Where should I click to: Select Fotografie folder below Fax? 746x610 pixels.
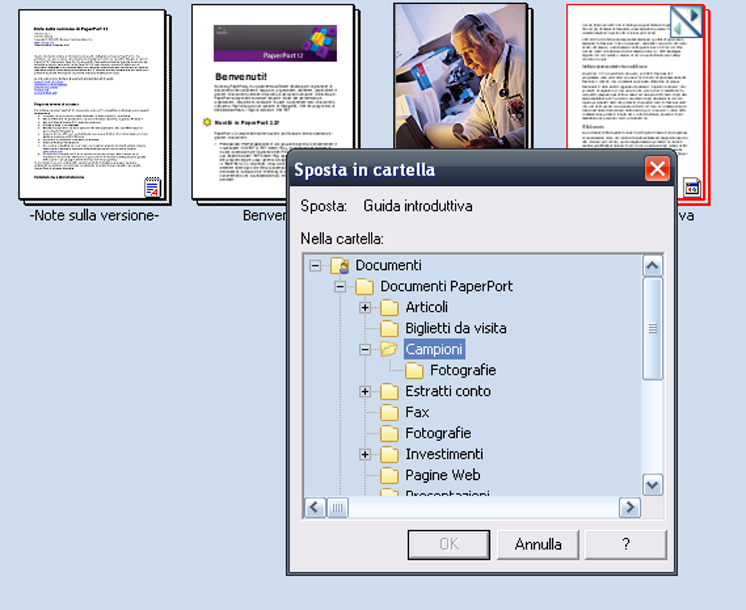click(438, 432)
